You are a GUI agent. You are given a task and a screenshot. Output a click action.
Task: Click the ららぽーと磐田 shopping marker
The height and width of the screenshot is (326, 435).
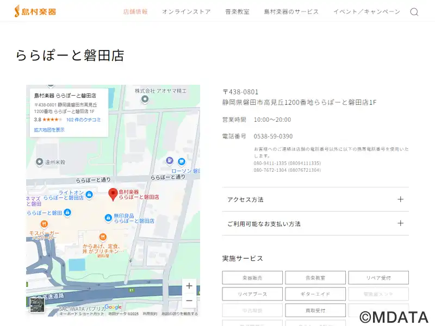[67, 212]
